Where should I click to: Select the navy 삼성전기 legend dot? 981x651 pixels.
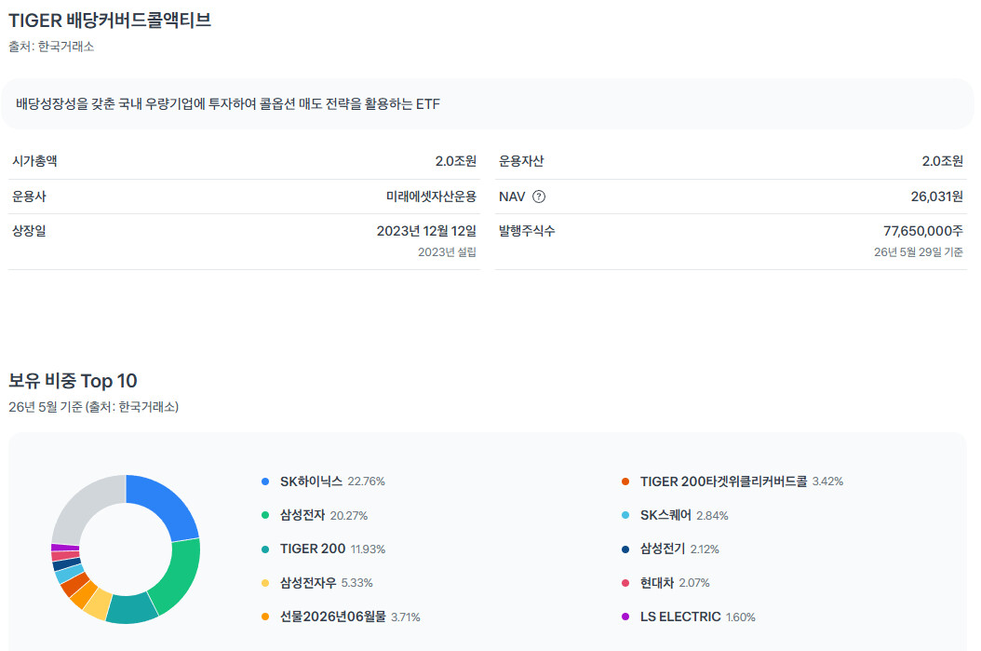coord(625,549)
